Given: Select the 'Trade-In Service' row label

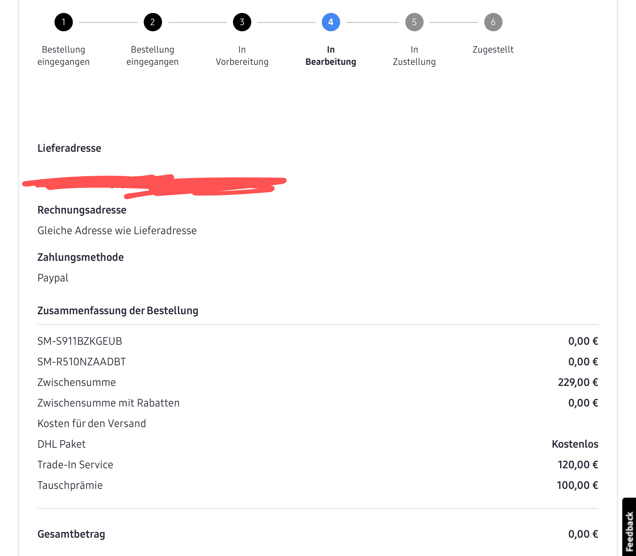Looking at the screenshot, I should (x=75, y=465).
